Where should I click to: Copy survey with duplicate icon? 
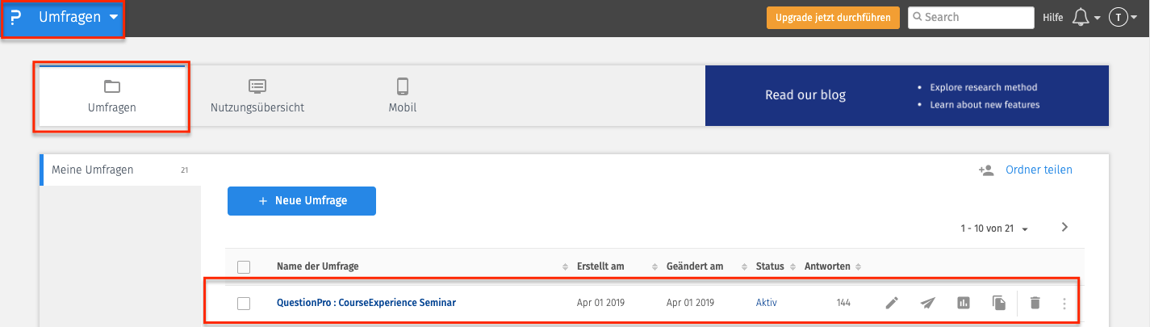(999, 303)
